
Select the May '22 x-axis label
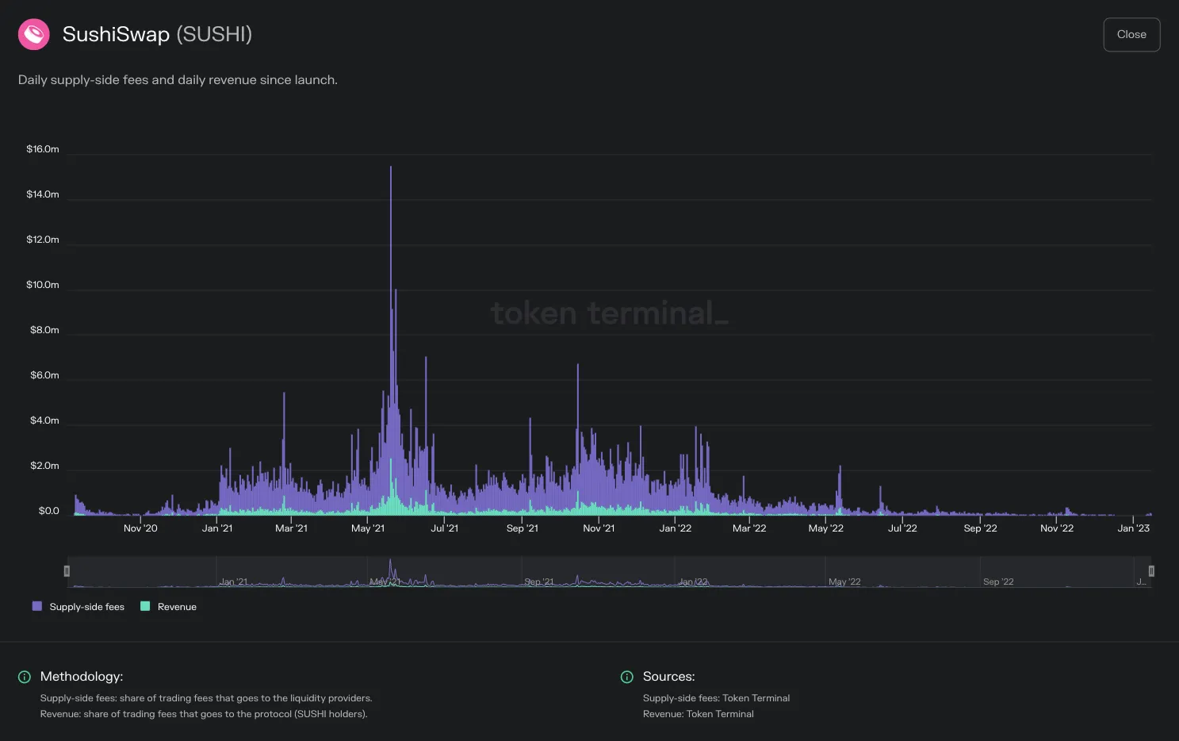pyautogui.click(x=826, y=528)
